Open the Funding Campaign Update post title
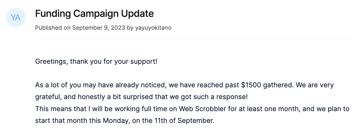Viewport: 359px width, 128px height. coord(94,13)
